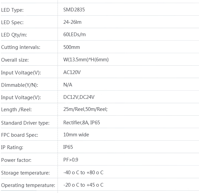Screen dimensions: 199x193
Task: Click the PF>0.9 power factor value
Action: pyautogui.click(x=71, y=160)
